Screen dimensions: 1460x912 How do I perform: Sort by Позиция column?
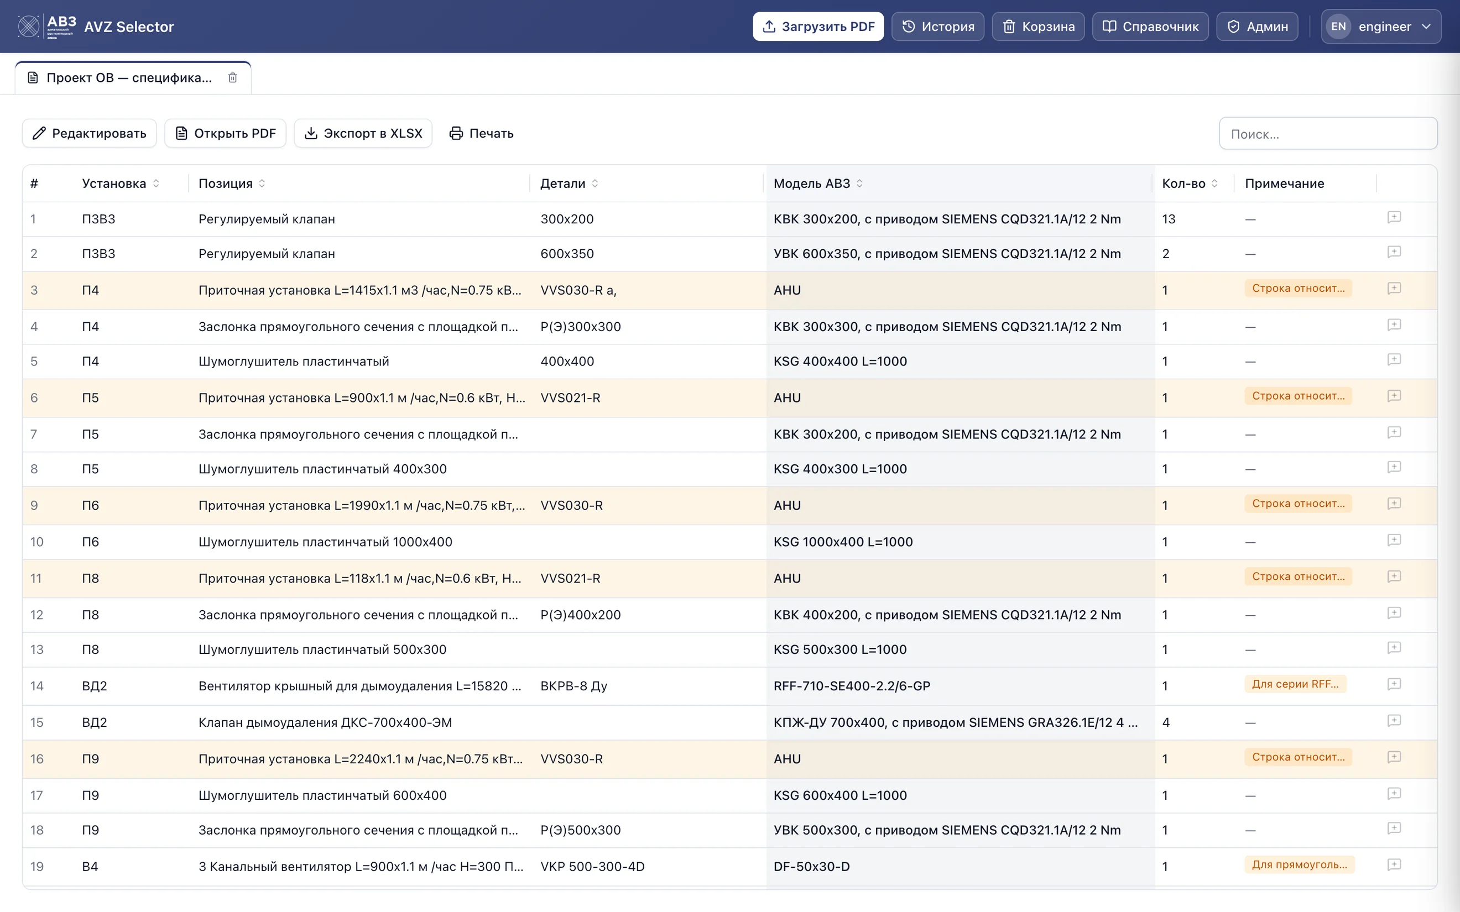(262, 184)
